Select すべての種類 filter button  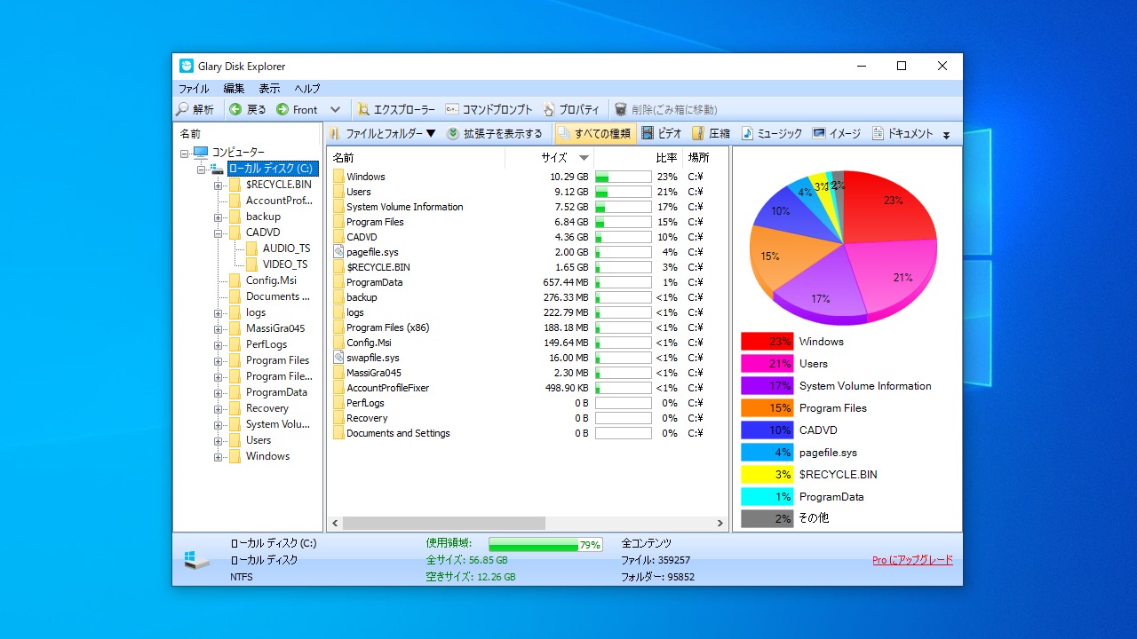point(594,133)
